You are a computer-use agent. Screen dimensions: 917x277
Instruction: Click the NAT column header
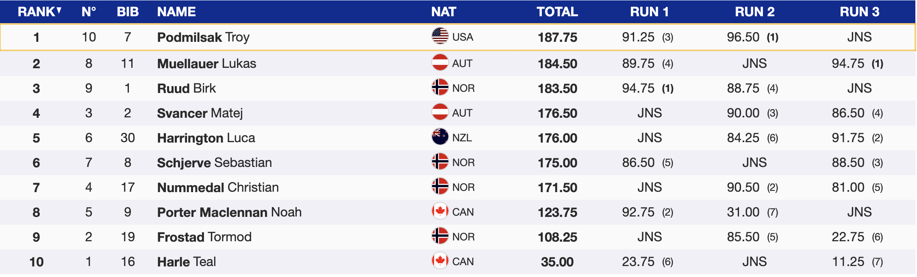443,12
